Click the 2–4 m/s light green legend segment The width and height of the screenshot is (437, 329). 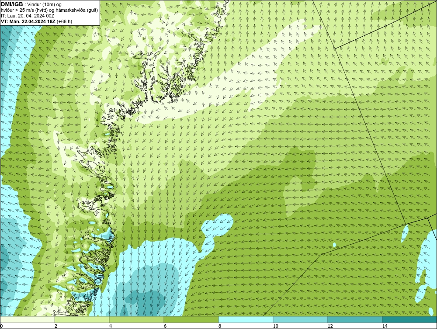(x=82, y=319)
